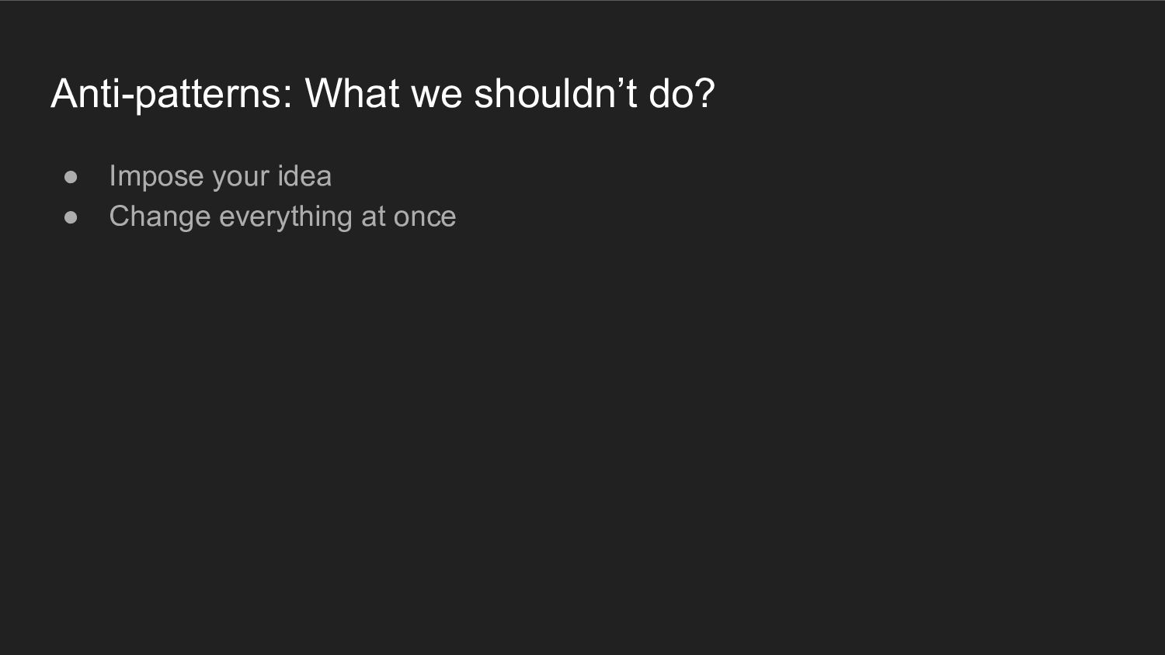This screenshot has height=655, width=1165.
Task: Click the bullet dot before "Impose your idea"
Action: coord(71,177)
